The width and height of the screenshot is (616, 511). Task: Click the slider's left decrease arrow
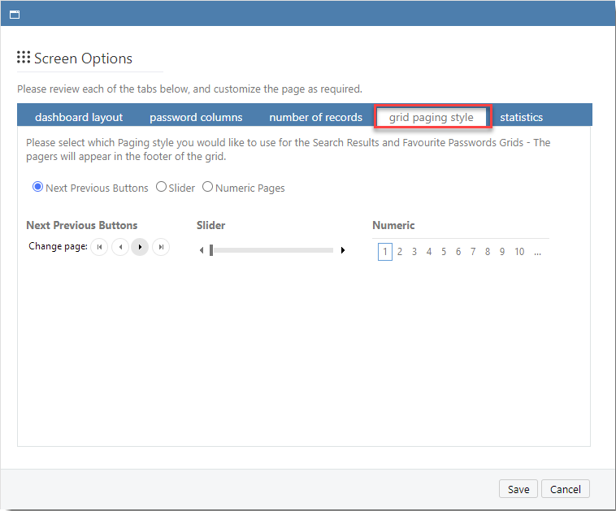[202, 250]
